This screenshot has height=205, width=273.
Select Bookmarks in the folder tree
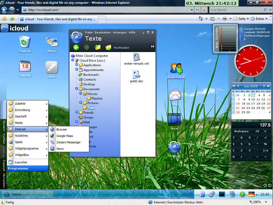pyautogui.click(x=91, y=75)
